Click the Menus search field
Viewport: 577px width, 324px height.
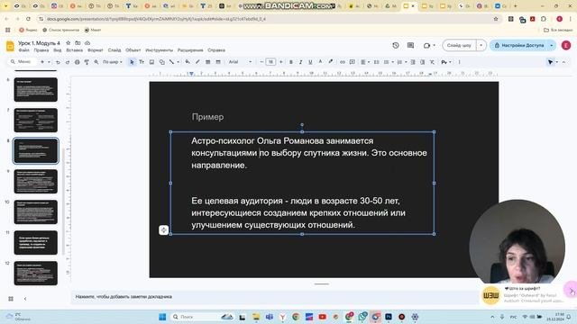[x=22, y=62]
